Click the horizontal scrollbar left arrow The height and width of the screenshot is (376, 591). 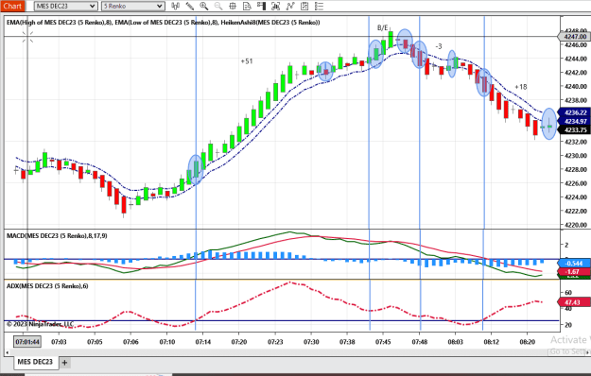coord(7,352)
